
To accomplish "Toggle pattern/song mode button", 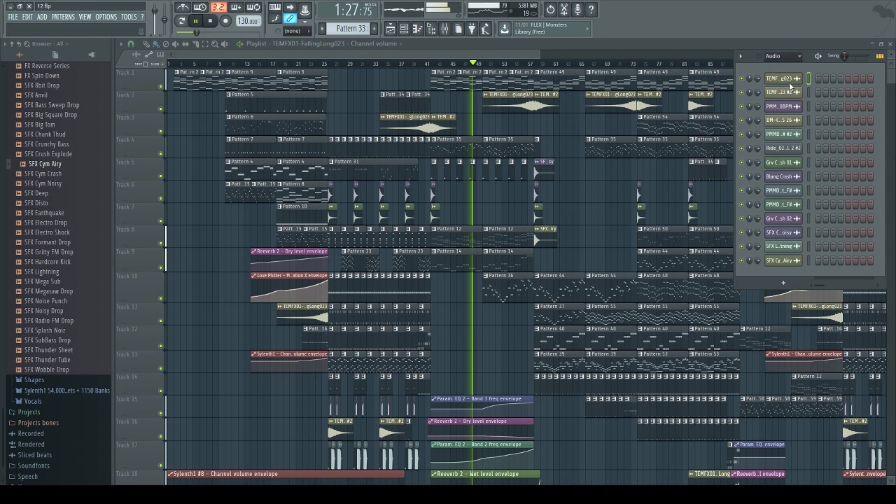I will pyautogui.click(x=181, y=21).
